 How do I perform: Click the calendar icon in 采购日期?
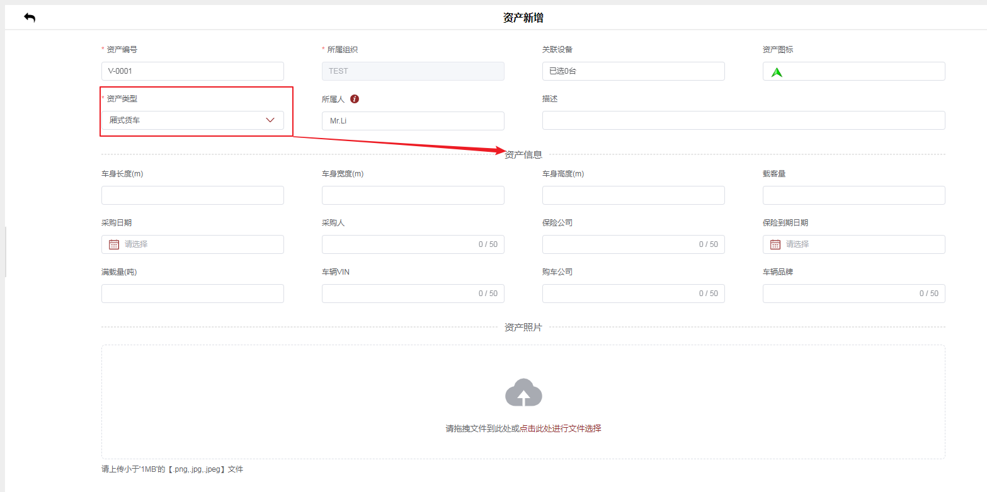pos(114,244)
